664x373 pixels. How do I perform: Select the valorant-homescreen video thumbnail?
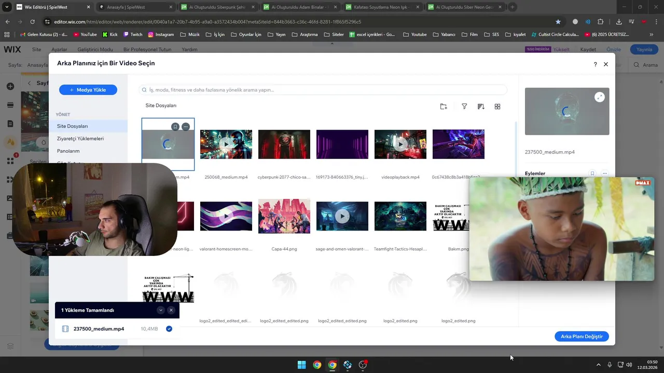click(226, 216)
